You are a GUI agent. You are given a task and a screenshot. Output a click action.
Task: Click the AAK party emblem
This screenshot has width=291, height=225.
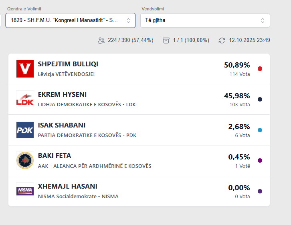tap(25, 160)
